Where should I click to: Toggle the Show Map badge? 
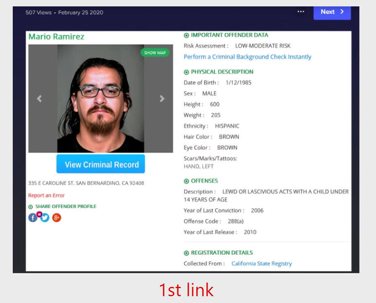pyautogui.click(x=155, y=53)
